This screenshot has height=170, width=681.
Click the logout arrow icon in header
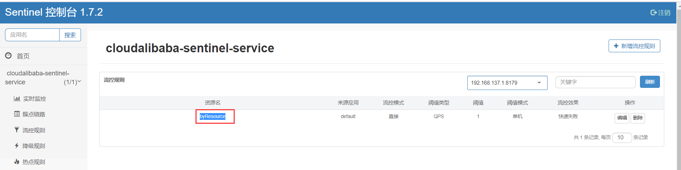click(x=654, y=12)
